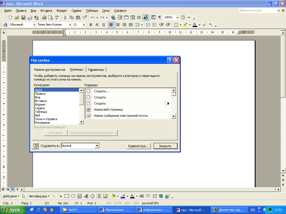This screenshot has width=286, height=214.
Task: Click the Copy icon
Action: [71, 18]
